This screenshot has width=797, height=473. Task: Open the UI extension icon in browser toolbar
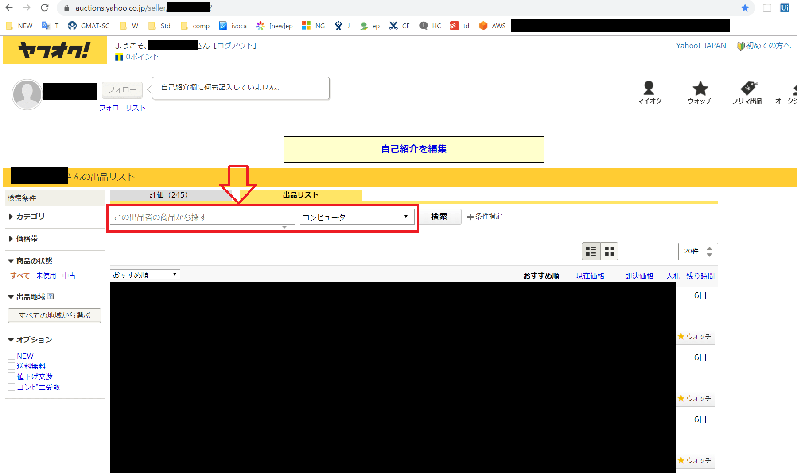tap(785, 8)
